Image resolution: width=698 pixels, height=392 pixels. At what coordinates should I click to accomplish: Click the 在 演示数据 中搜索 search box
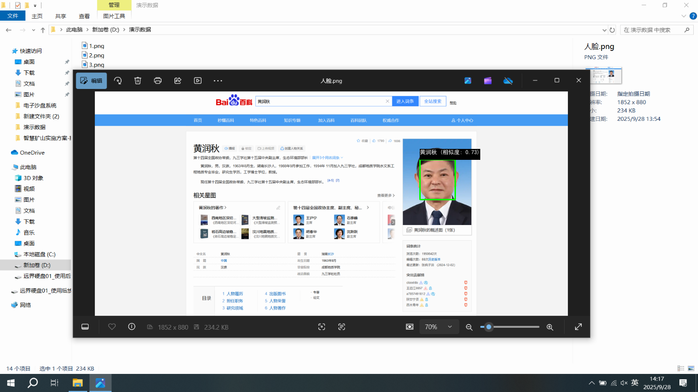[x=653, y=30]
